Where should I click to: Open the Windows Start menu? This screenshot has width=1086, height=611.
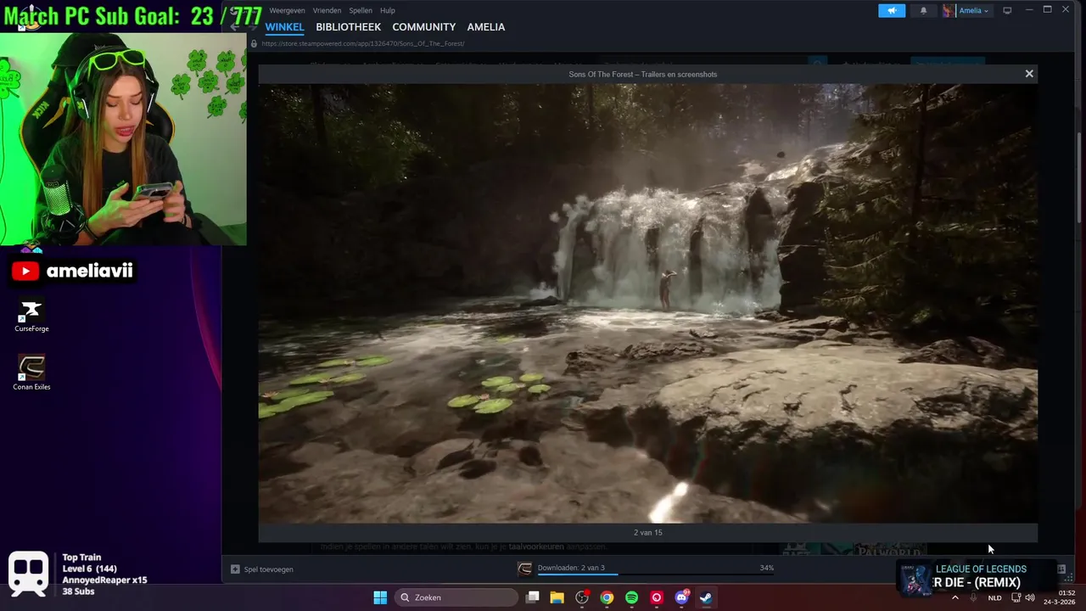pyautogui.click(x=380, y=597)
